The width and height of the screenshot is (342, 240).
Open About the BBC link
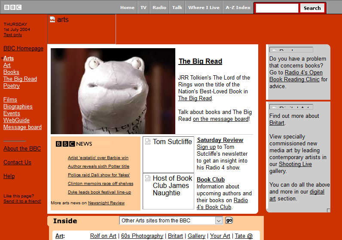pos(22,149)
